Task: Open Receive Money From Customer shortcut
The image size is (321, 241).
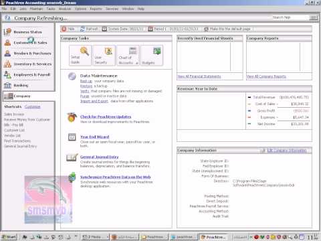Action: pos(27,120)
